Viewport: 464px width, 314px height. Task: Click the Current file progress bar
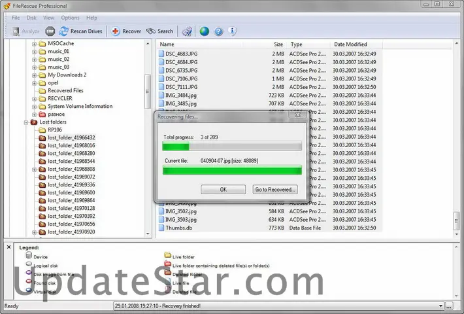tap(232, 170)
